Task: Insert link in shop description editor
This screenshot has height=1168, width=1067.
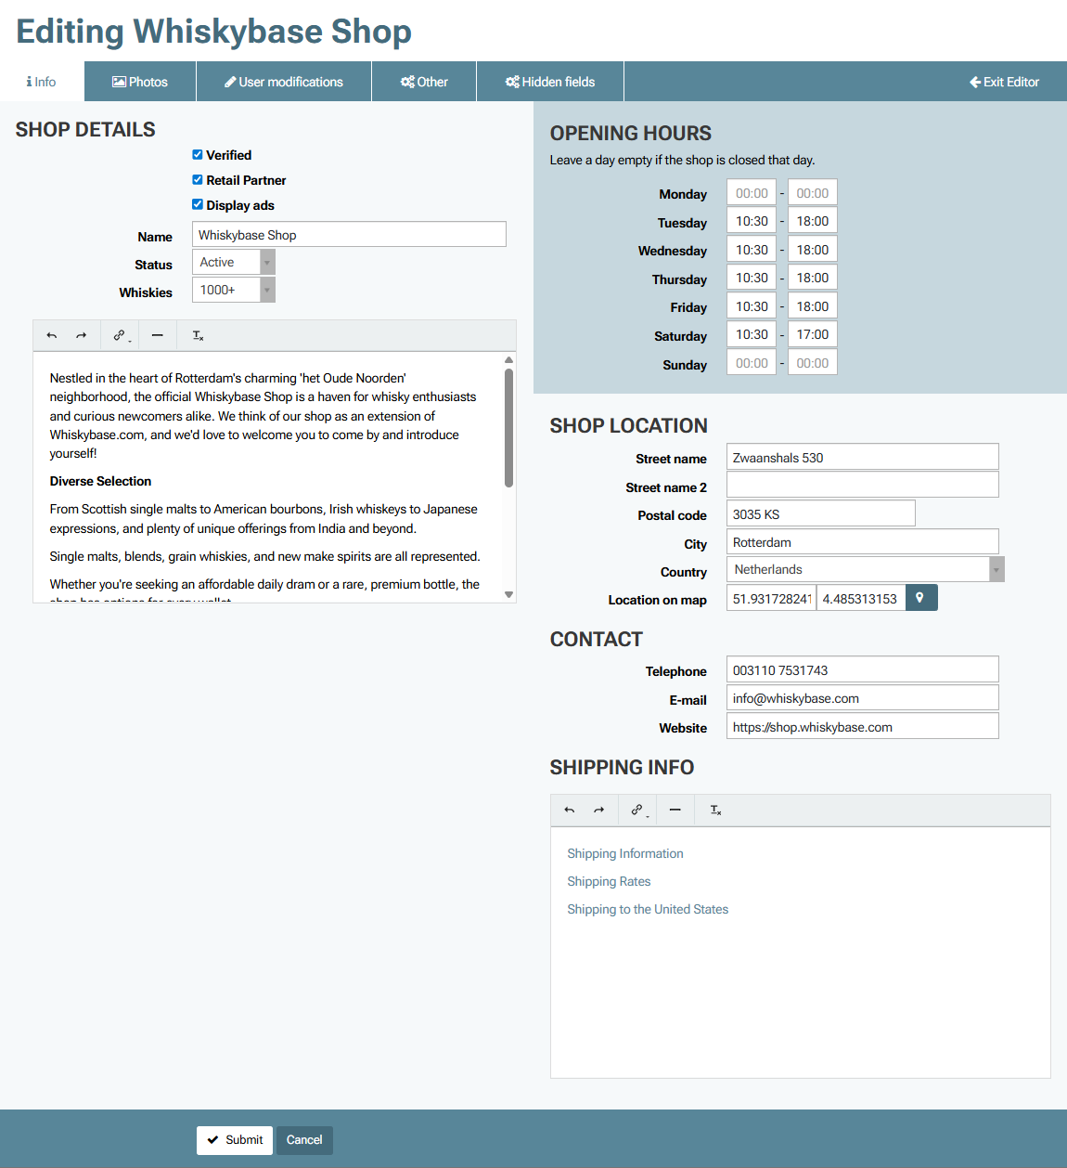Action: coord(120,336)
